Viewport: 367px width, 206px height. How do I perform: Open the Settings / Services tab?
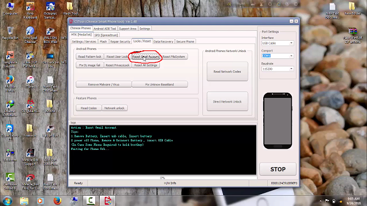84,42
